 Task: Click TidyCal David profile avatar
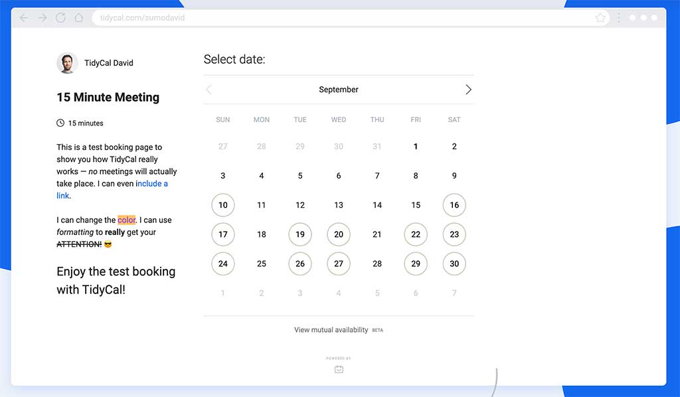[67, 63]
